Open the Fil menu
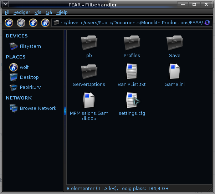The height and width of the screenshot is (194, 215). coord(7,12)
